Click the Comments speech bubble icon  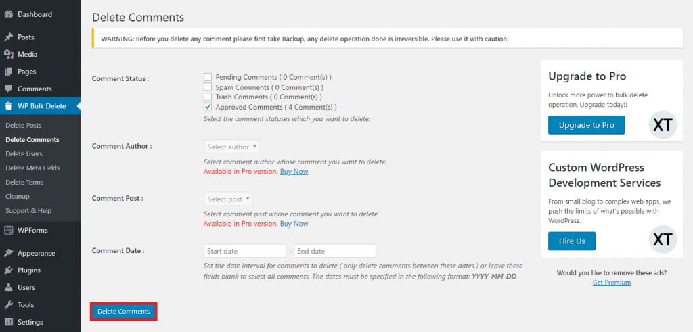tap(8, 89)
